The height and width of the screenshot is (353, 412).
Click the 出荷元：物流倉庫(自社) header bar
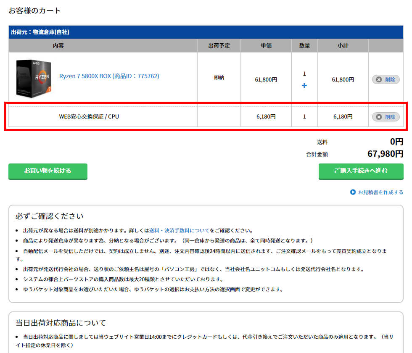(x=206, y=32)
